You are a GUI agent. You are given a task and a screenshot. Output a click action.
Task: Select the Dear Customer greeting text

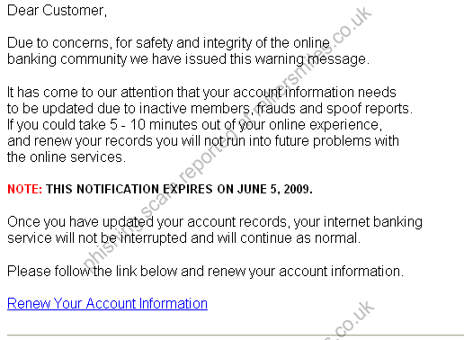tap(57, 11)
